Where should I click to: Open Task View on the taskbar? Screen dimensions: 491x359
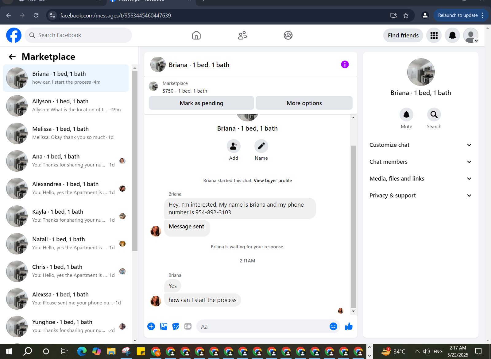(64, 351)
